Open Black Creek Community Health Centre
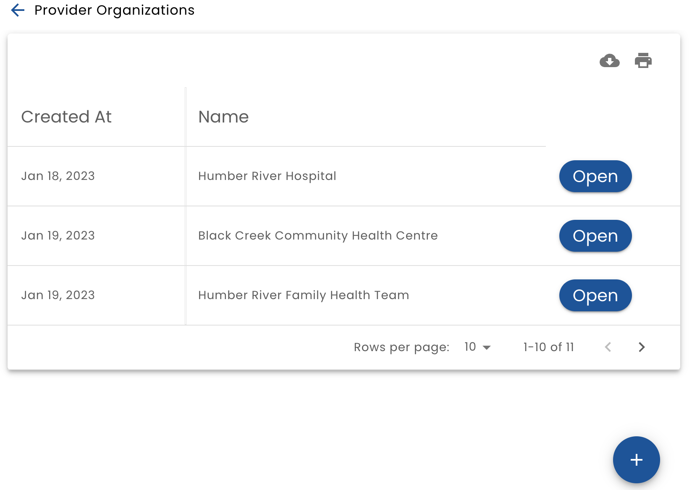The height and width of the screenshot is (490, 692). point(595,236)
